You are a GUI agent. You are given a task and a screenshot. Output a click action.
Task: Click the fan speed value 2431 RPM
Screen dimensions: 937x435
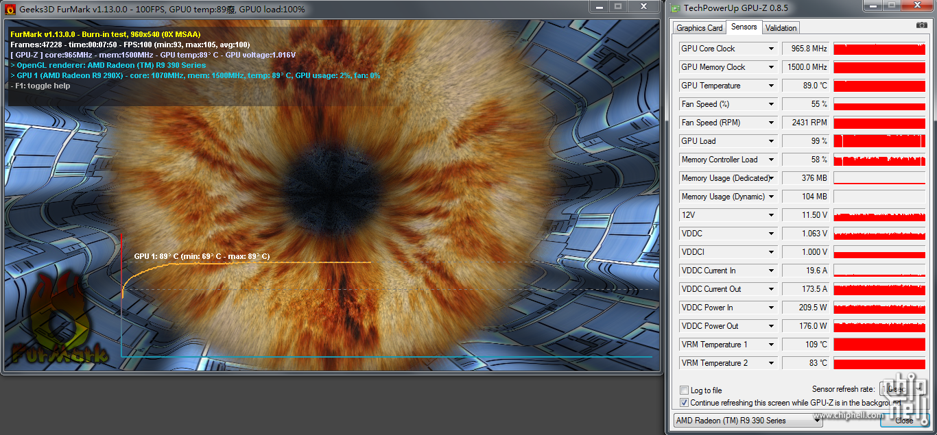point(805,123)
